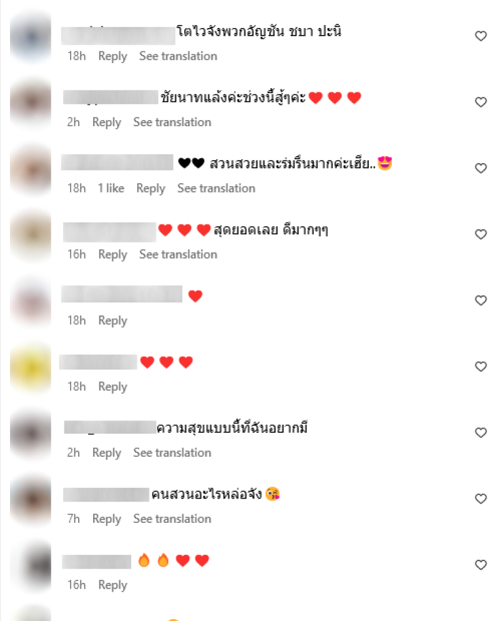500x621 pixels.
Task: See translation of สุดยอดเลย comment
Action: click(178, 254)
